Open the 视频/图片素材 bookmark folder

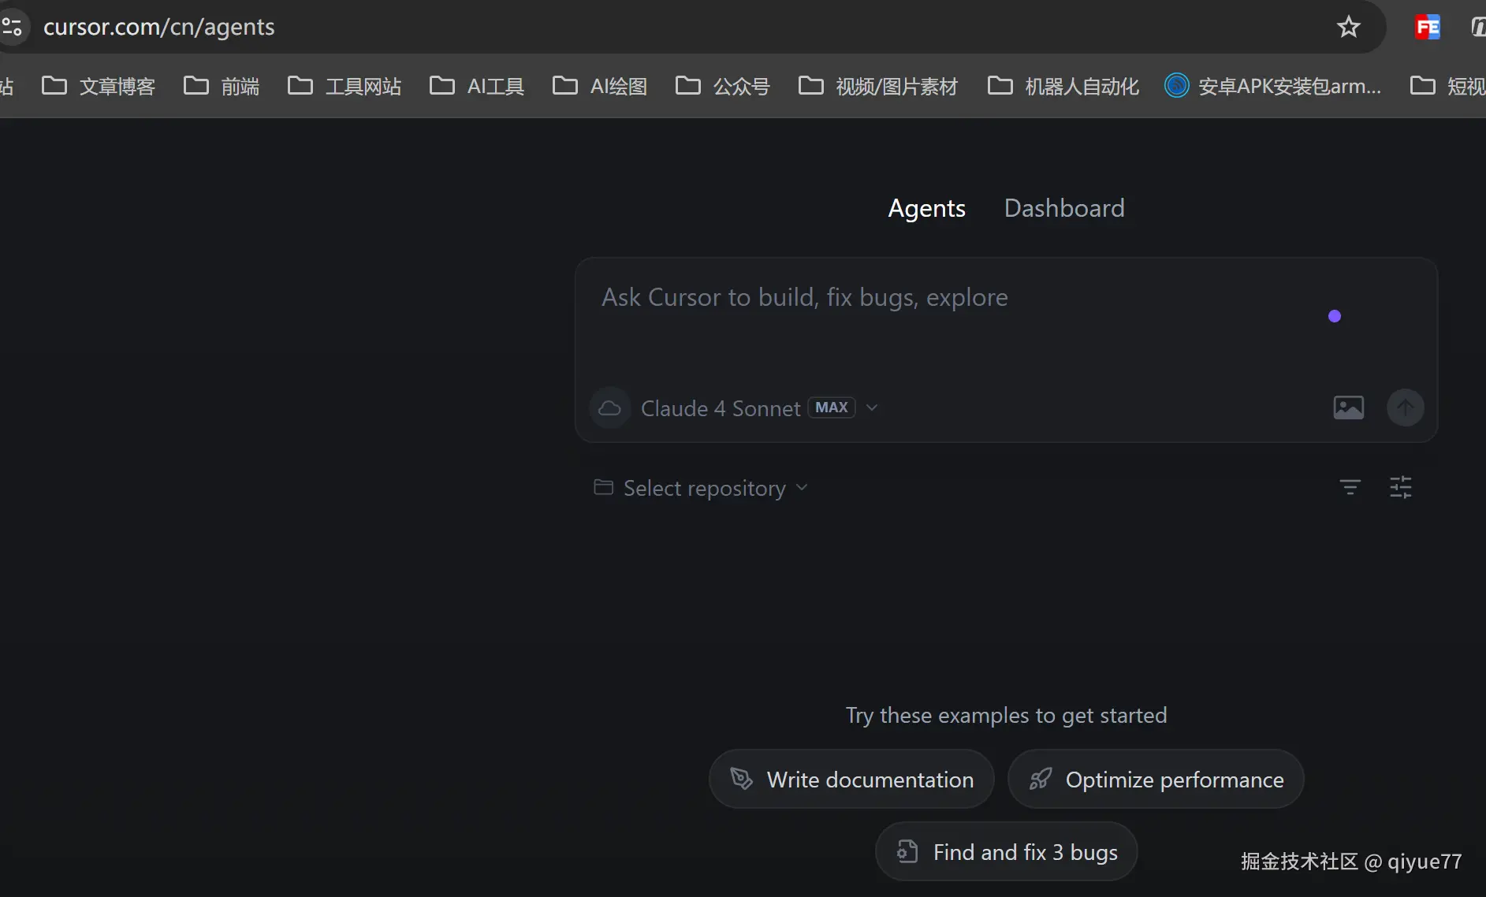point(878,86)
